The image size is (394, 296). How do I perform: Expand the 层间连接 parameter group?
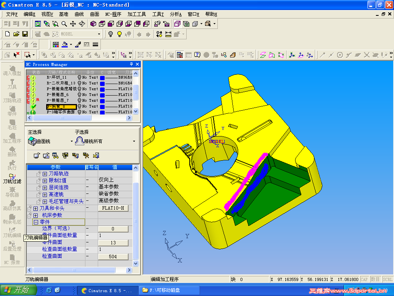coord(45,188)
